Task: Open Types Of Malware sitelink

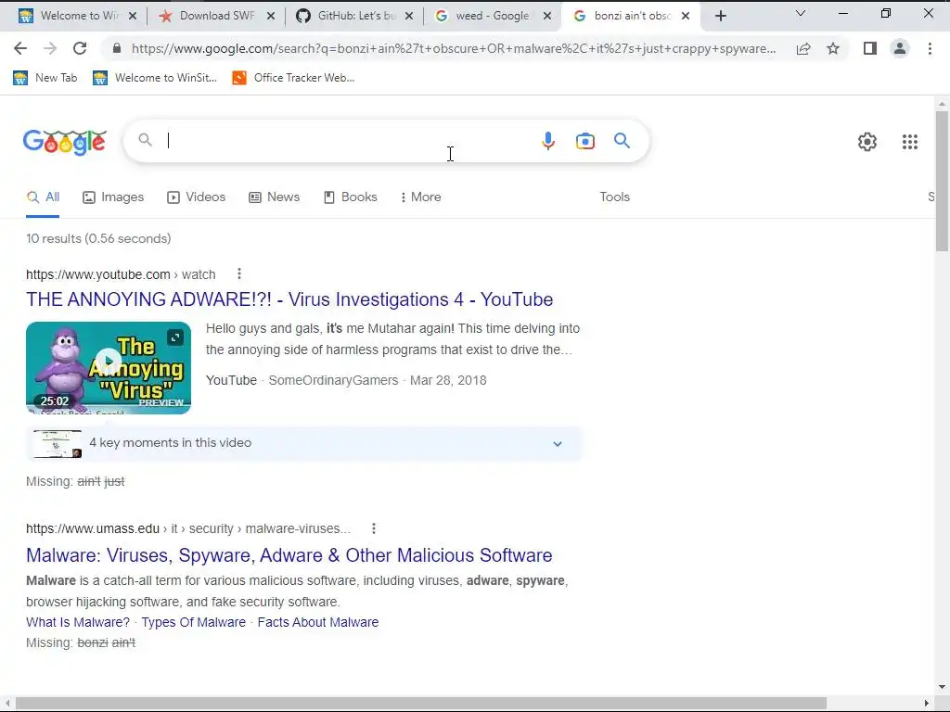Action: click(193, 622)
